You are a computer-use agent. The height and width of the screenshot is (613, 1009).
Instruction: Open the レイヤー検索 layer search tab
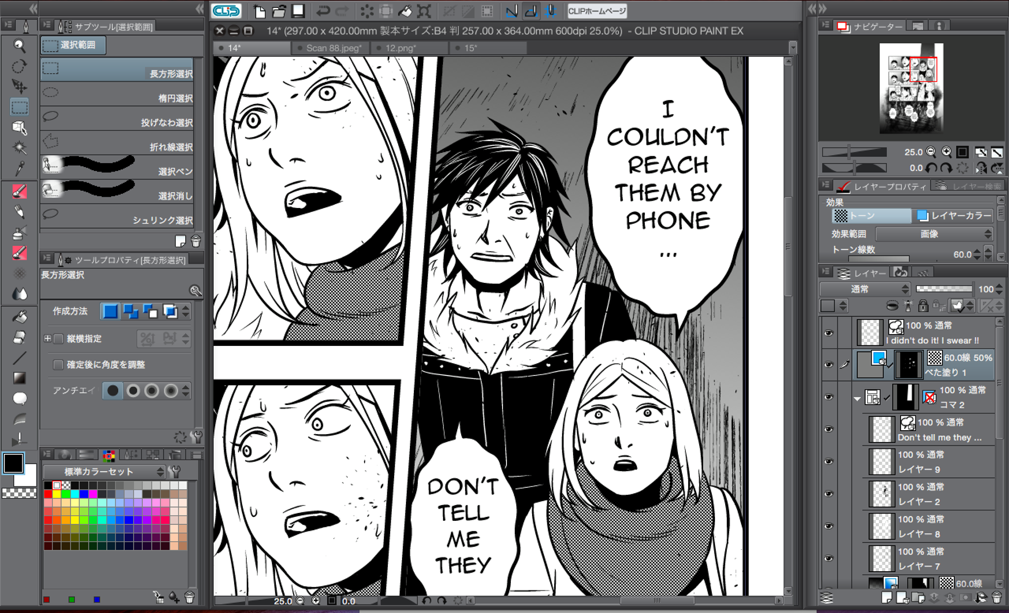(x=968, y=186)
